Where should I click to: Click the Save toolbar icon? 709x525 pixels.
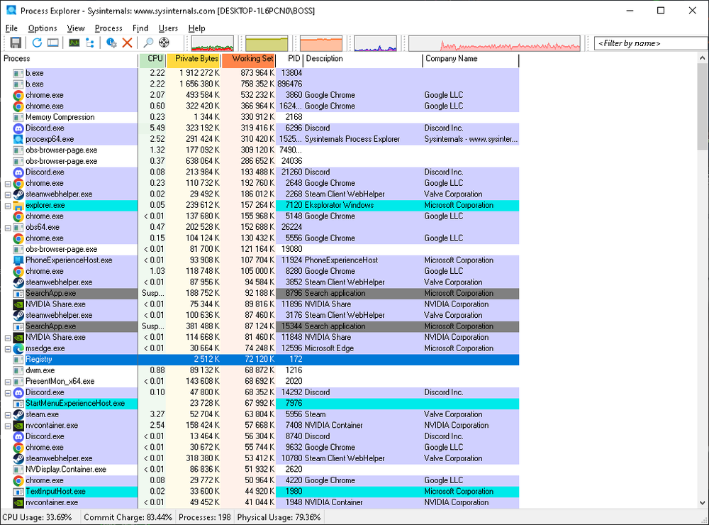click(16, 43)
